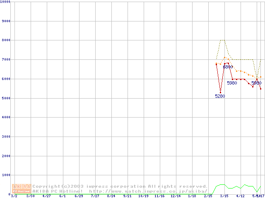Click the 10000 value on y-axis
The image size is (265, 198).
(x=6, y=2)
